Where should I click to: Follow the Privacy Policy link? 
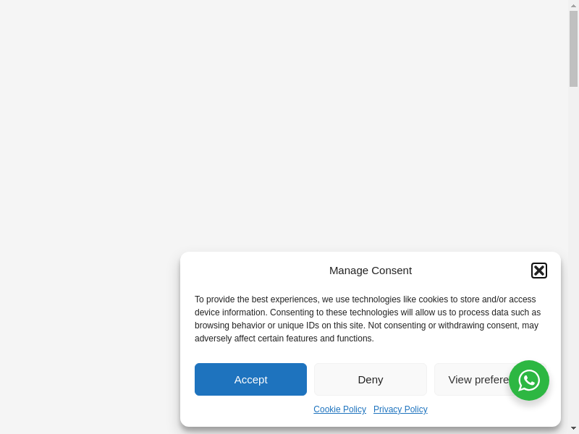click(400, 409)
